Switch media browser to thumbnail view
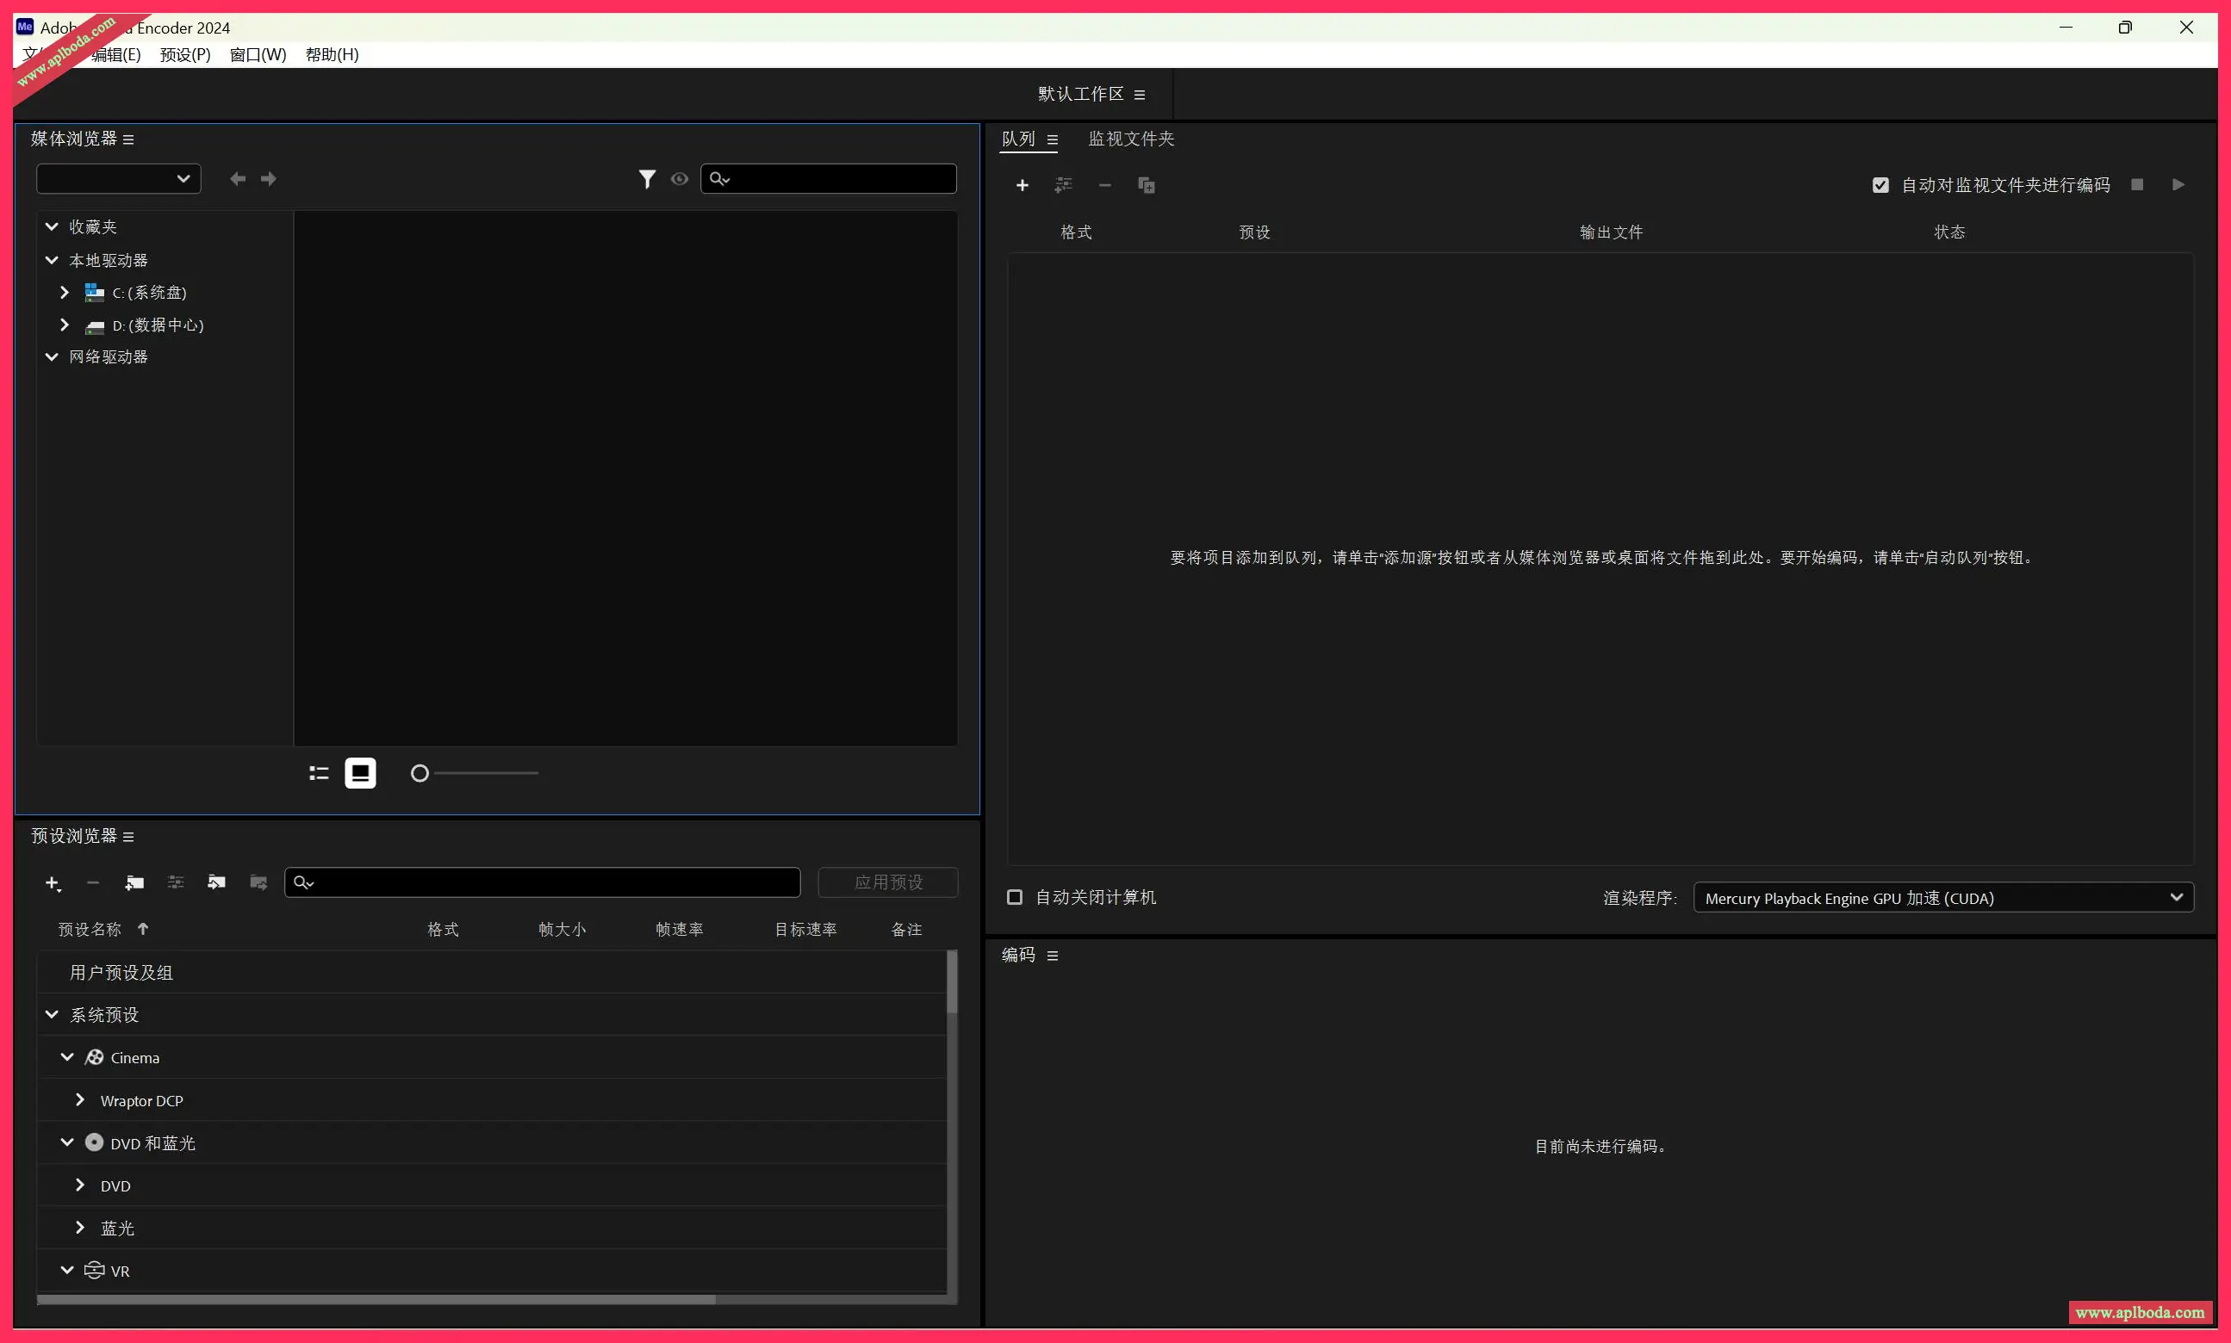Viewport: 2231px width, 1343px height. tap(360, 773)
